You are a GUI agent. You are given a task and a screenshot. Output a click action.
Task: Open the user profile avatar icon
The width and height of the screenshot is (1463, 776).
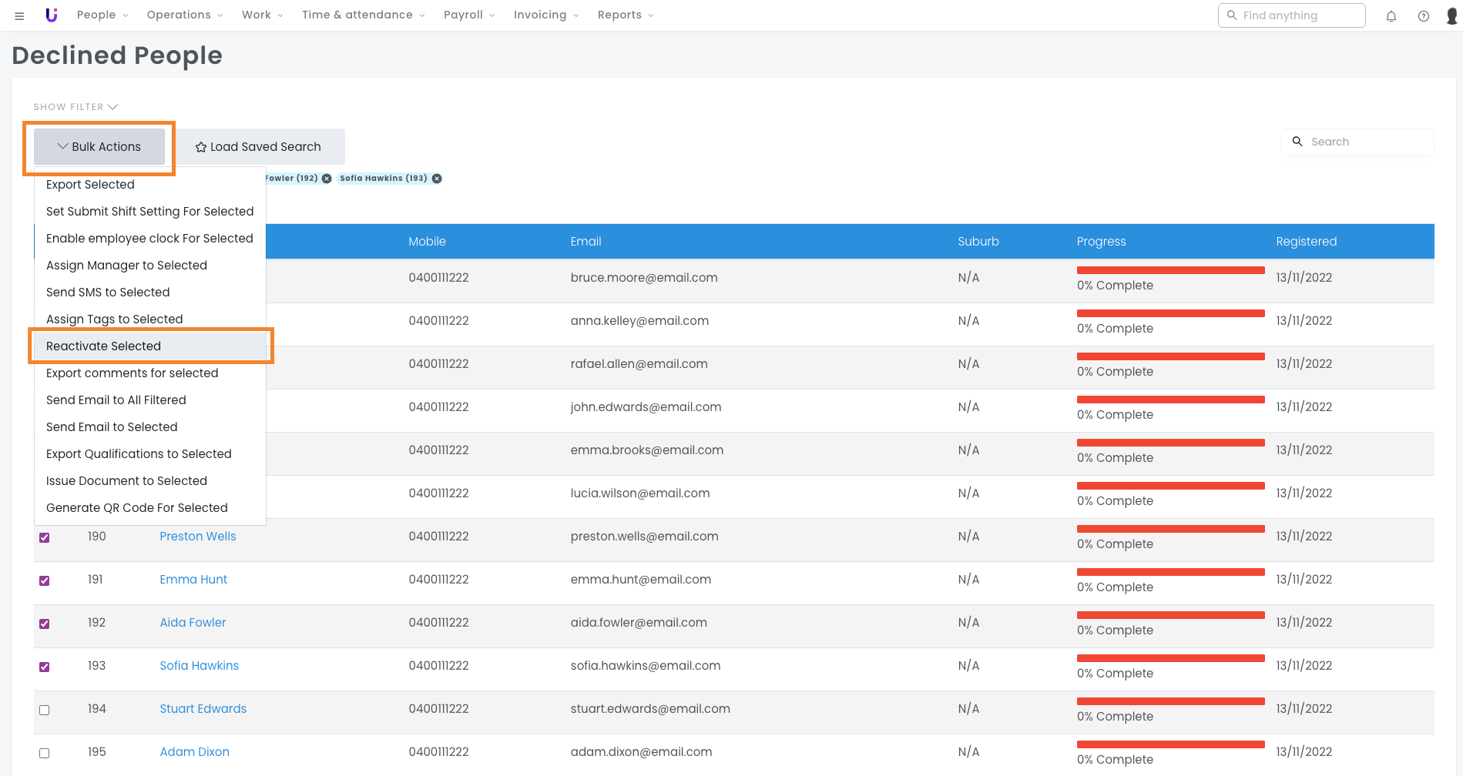(x=1451, y=16)
